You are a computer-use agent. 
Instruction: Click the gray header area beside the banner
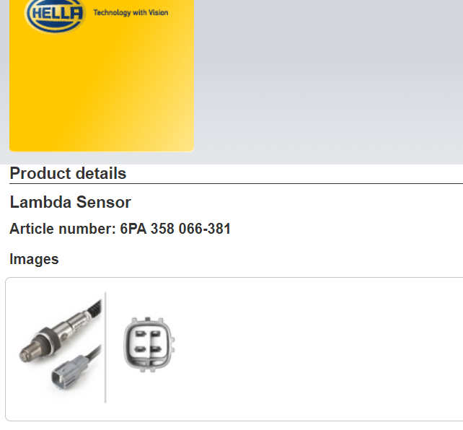tap(325, 79)
